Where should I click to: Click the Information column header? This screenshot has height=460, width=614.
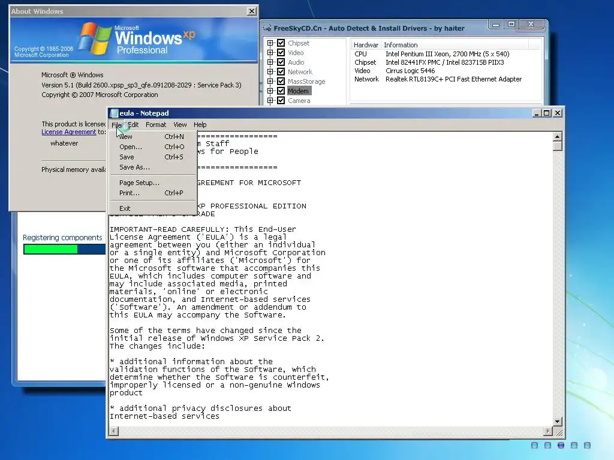click(455, 44)
